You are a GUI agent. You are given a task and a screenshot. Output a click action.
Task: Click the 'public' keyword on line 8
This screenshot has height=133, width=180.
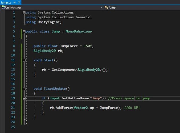pyautogui.click(x=40, y=46)
